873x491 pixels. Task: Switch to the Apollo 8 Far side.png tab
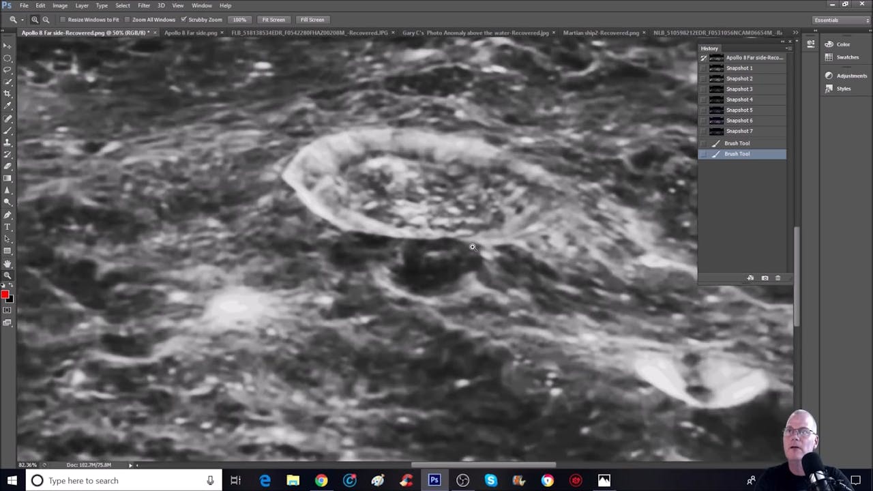pos(190,32)
